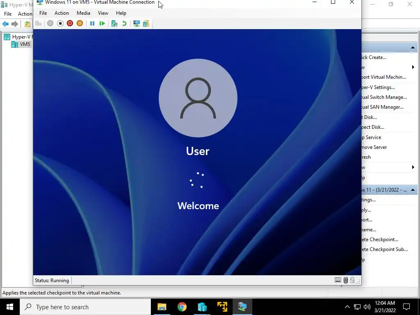
Task: Click the yellow network-diagram taskbar icon
Action: [x=222, y=307]
